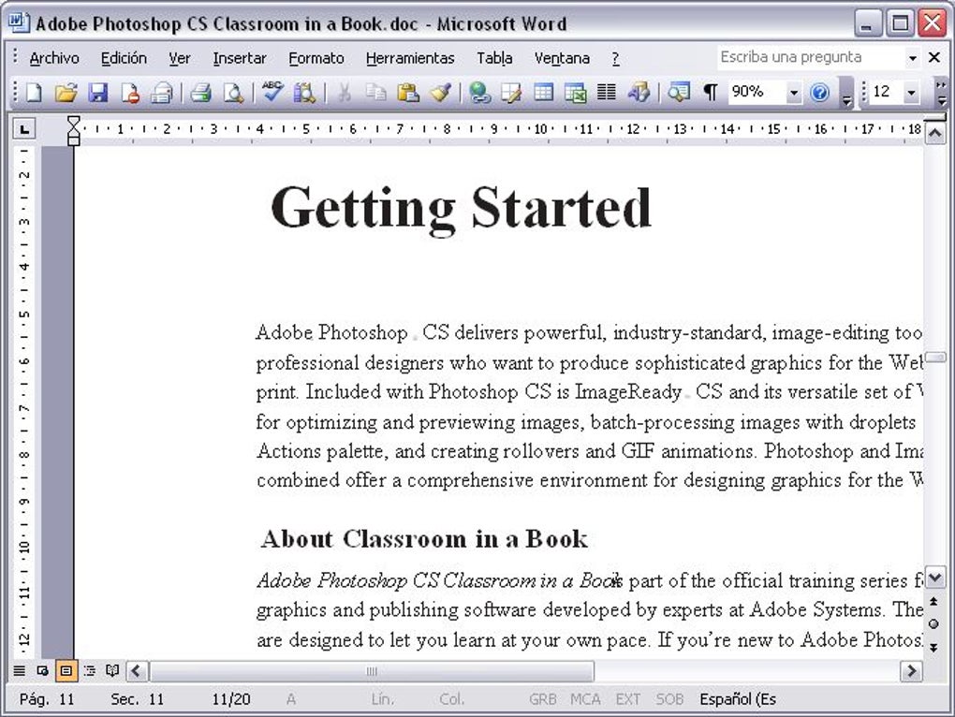Image resolution: width=955 pixels, height=717 pixels.
Task: Save the document using the diskette icon
Action: click(98, 92)
